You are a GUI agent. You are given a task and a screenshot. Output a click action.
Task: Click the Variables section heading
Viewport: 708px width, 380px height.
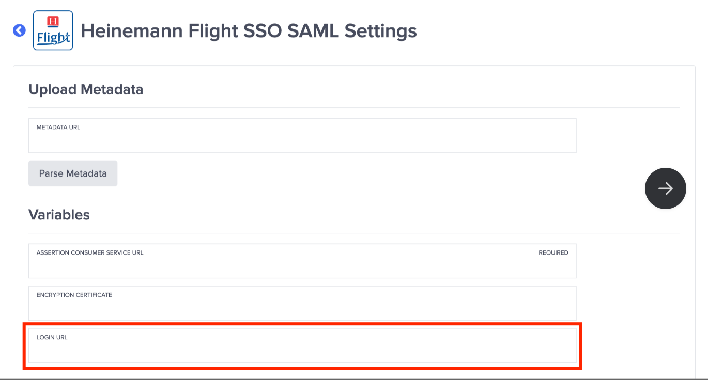[x=59, y=215]
